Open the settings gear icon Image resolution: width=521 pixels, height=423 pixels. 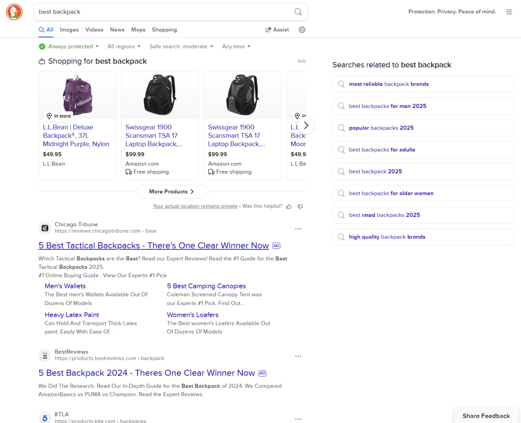[x=302, y=30]
